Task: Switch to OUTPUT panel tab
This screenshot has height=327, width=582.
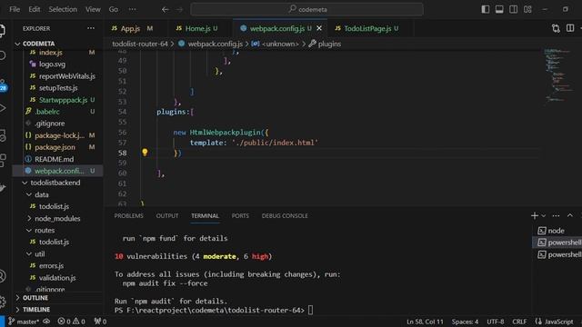Action: 167,216
